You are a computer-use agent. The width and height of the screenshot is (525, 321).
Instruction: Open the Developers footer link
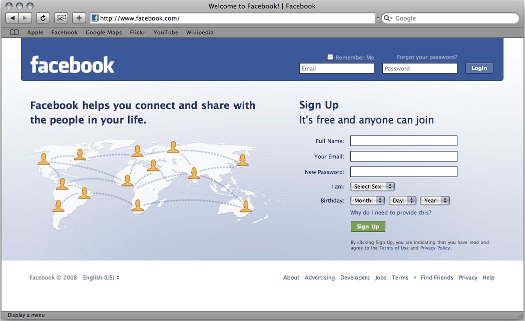click(x=355, y=277)
